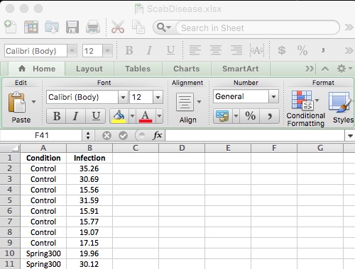Click the Search in Sheet field
The image size is (355, 269).
[x=258, y=28]
